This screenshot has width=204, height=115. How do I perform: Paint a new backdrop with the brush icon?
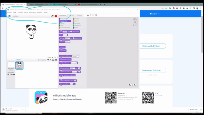pyautogui.click(x=10, y=74)
